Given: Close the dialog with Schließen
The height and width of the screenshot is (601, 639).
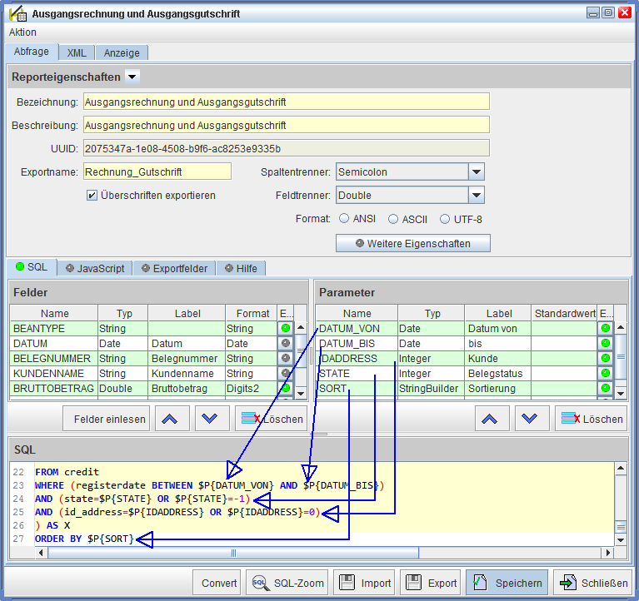Looking at the screenshot, I should (592, 583).
